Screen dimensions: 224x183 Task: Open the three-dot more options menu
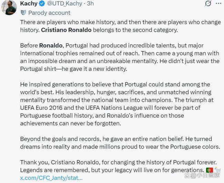[218, 3]
